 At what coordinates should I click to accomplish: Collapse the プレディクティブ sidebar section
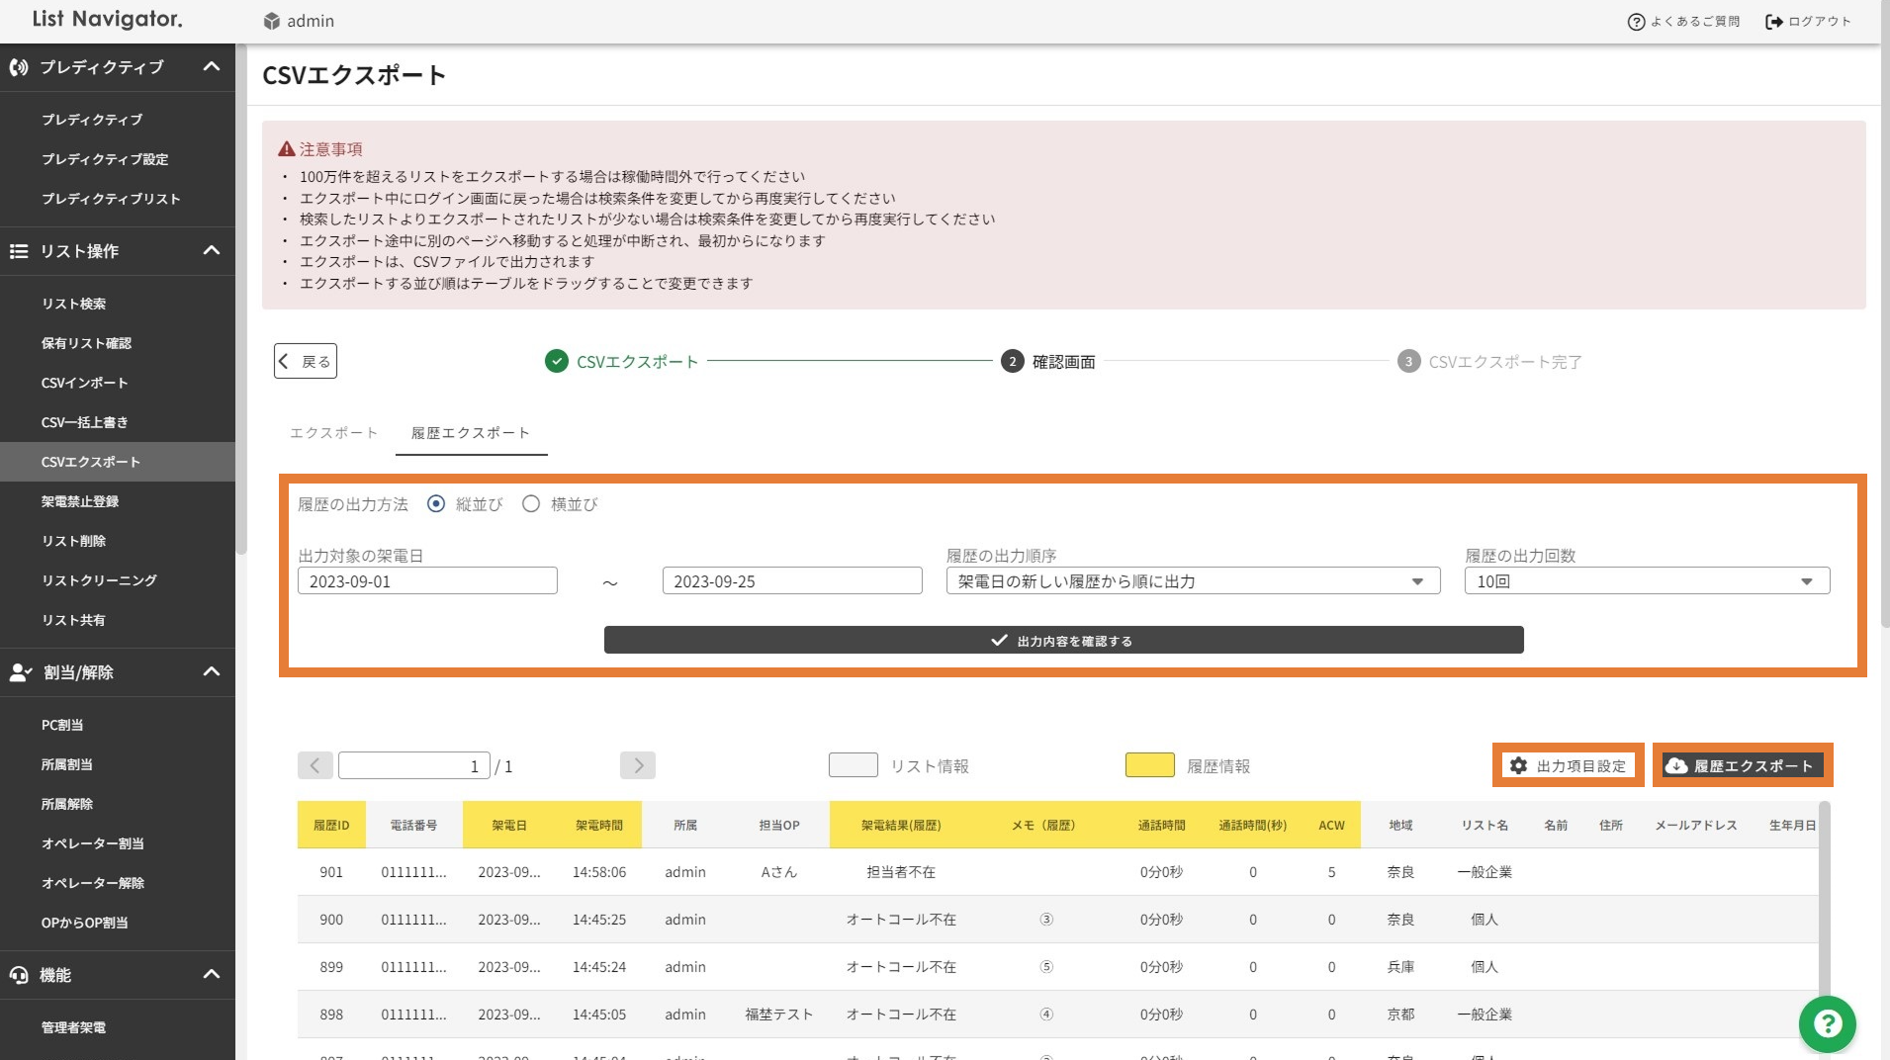[x=211, y=67]
